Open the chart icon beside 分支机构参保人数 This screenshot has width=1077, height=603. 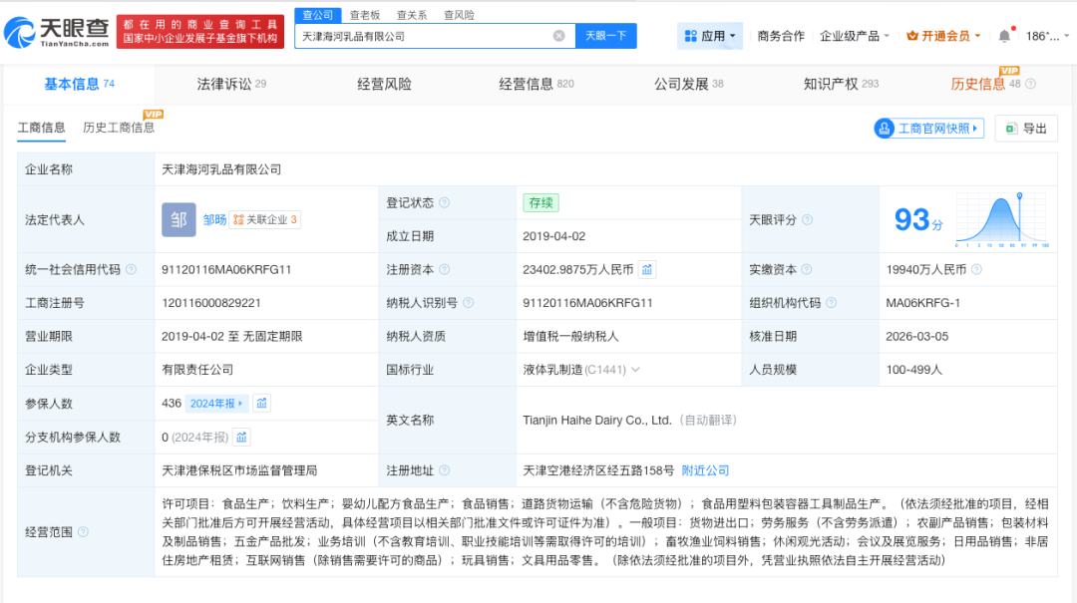coord(241,437)
